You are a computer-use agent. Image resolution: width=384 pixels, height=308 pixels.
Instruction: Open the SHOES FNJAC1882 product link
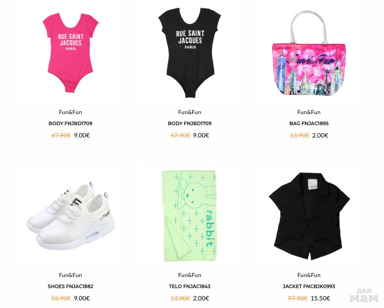(70, 286)
